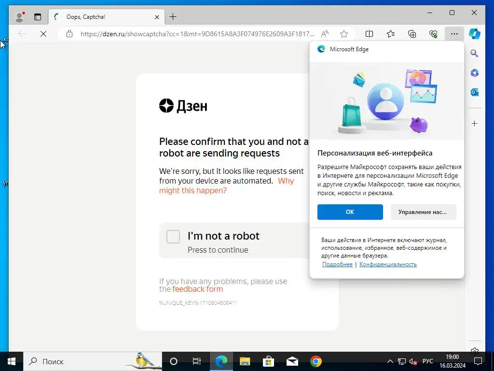This screenshot has width=494, height=371.
Task: Open Outlook sidebar icon
Action: 475,92
